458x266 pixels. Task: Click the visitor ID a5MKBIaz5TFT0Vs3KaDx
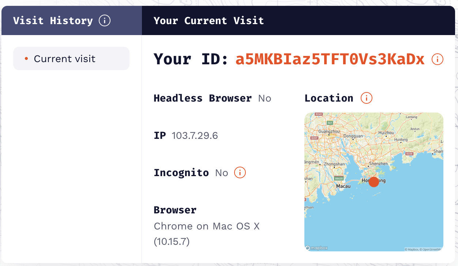[x=330, y=59]
